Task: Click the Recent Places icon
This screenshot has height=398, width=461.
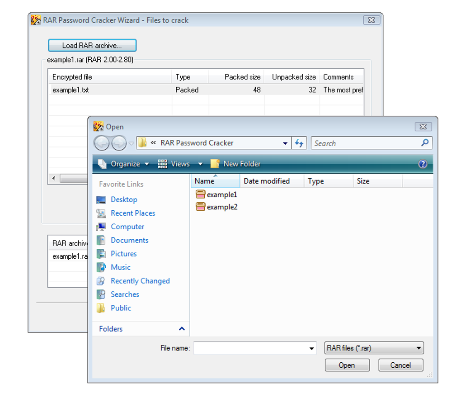Action: coord(101,213)
